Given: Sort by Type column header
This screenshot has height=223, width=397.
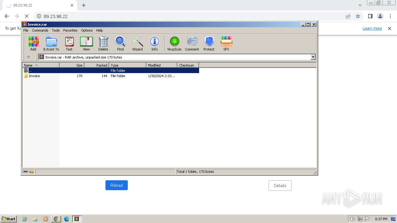Looking at the screenshot, I should pyautogui.click(x=127, y=65).
